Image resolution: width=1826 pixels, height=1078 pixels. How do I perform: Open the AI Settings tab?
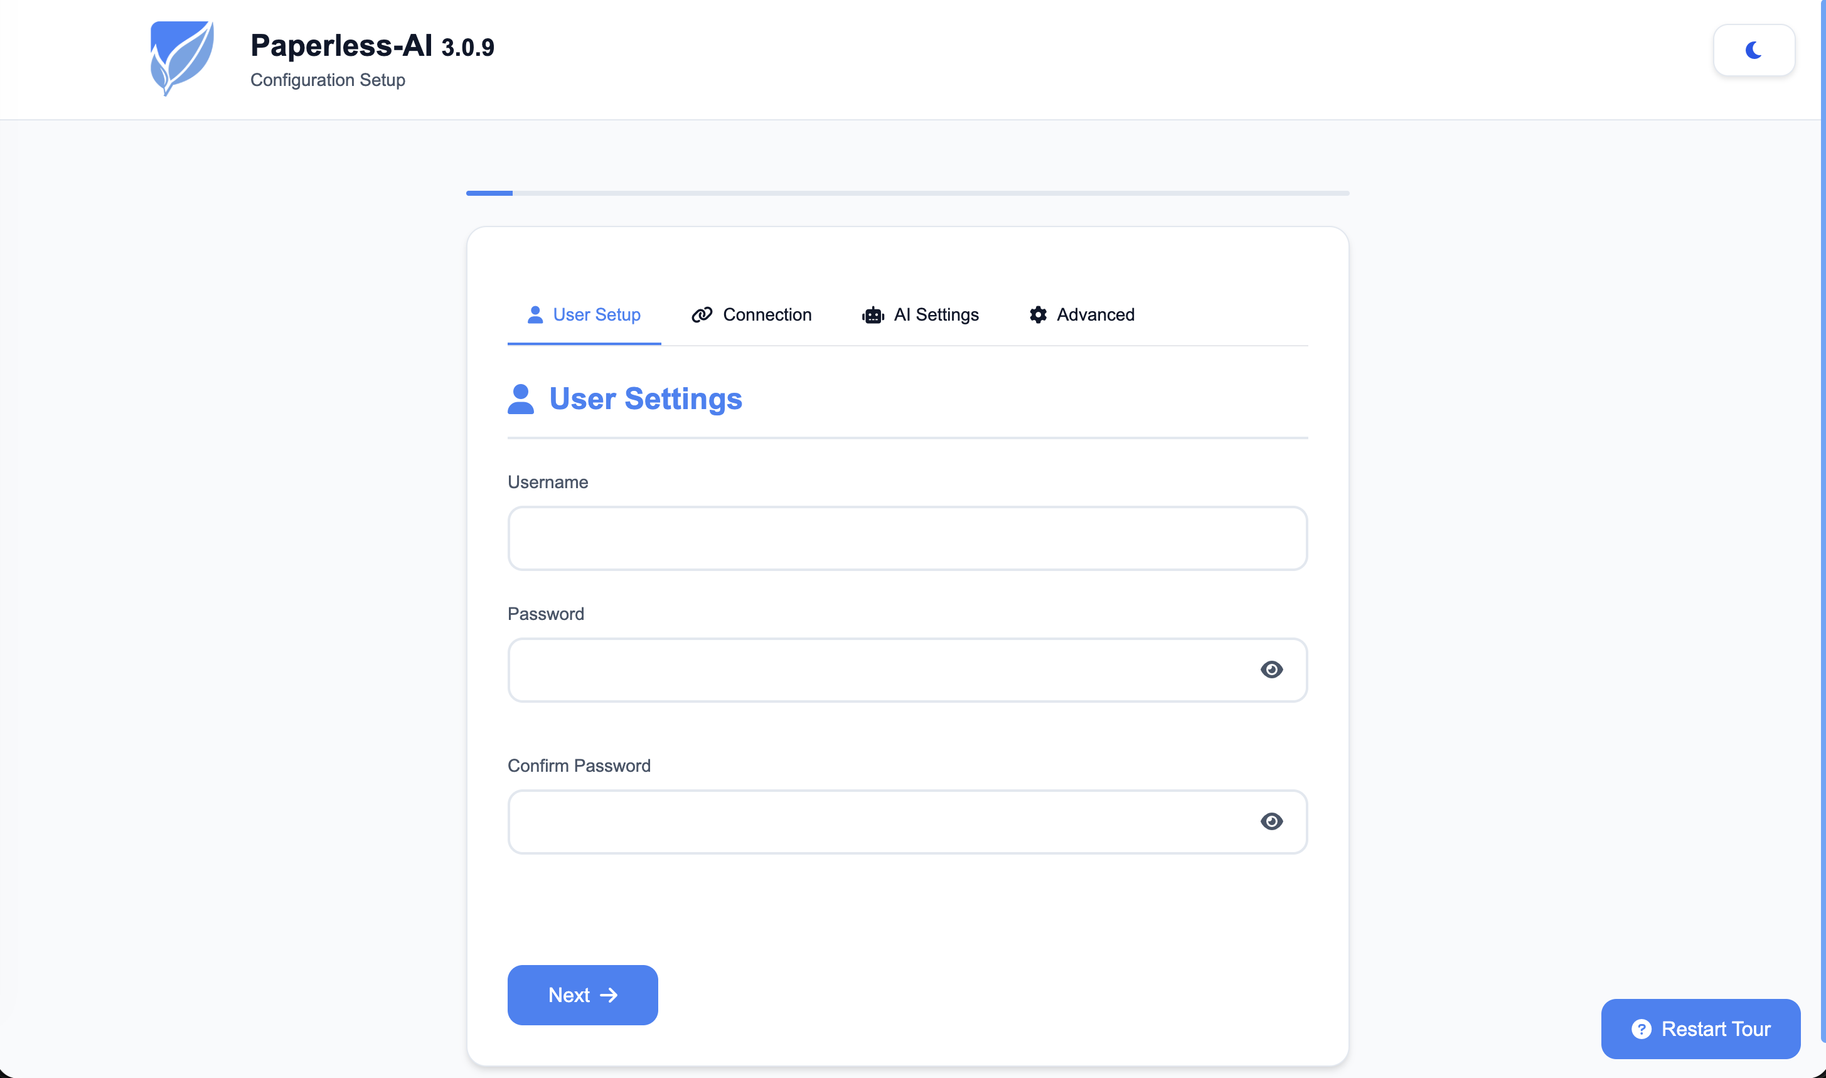(x=921, y=314)
